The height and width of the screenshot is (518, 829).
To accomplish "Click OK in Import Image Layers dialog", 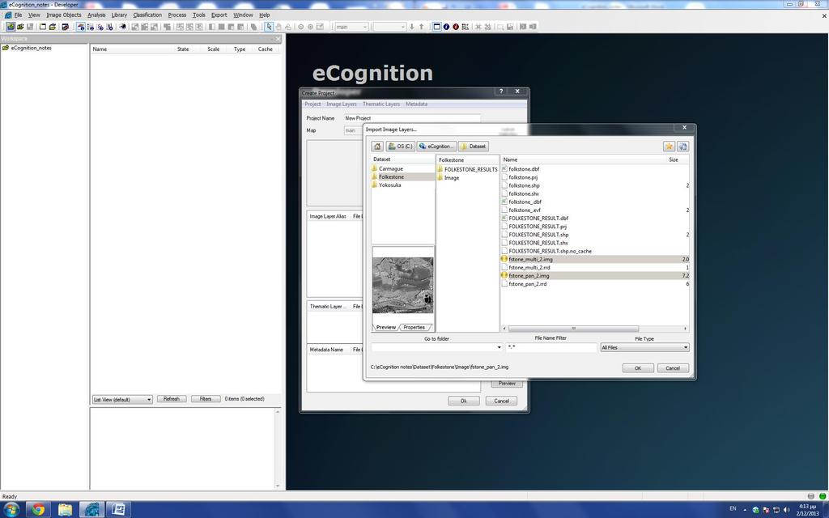I will [x=638, y=368].
